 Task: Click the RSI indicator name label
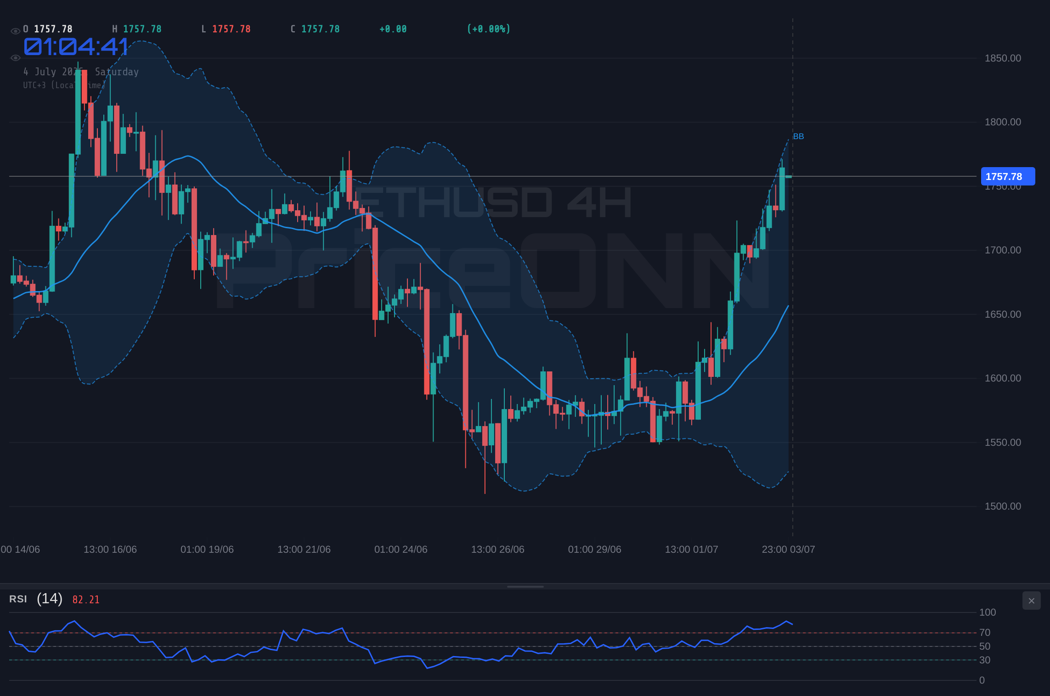tap(18, 599)
